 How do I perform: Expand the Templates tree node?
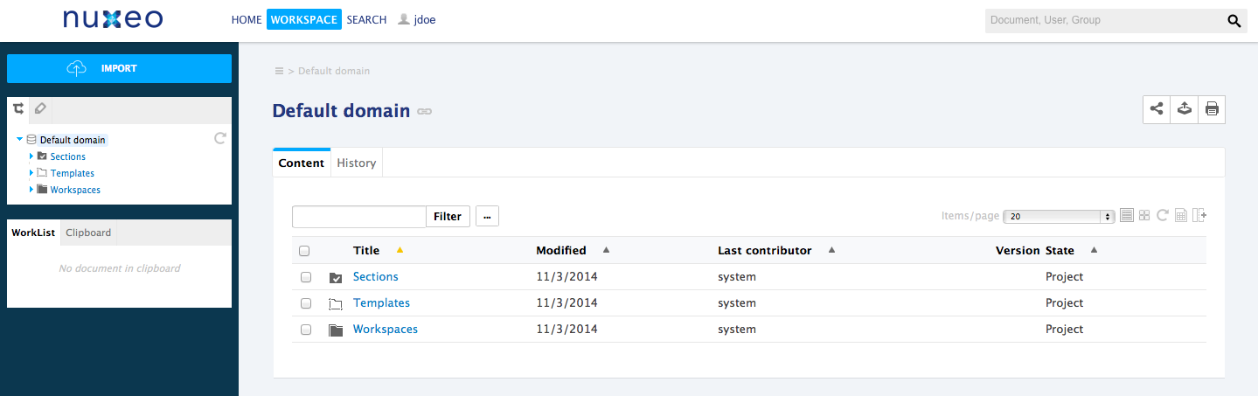click(x=31, y=172)
